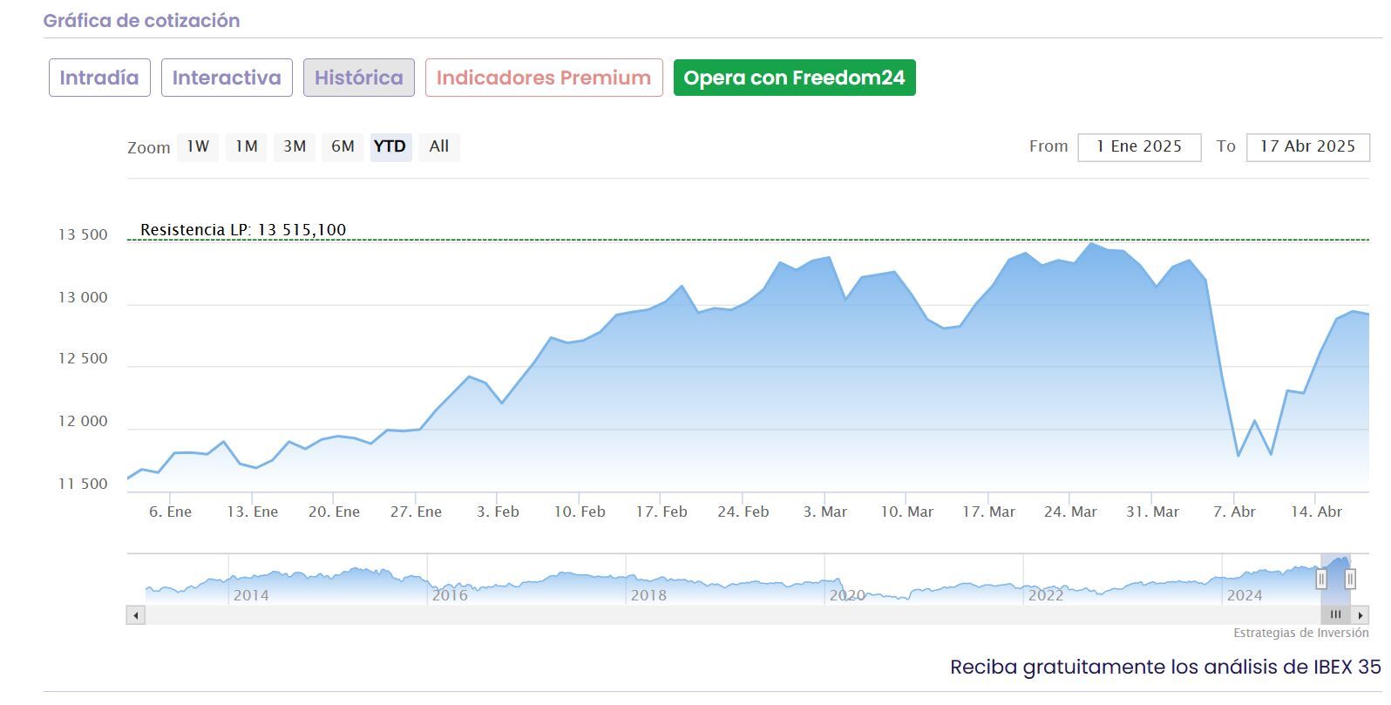The image size is (1391, 705).
Task: Click the scrollbar left arrow button
Action: 135,615
